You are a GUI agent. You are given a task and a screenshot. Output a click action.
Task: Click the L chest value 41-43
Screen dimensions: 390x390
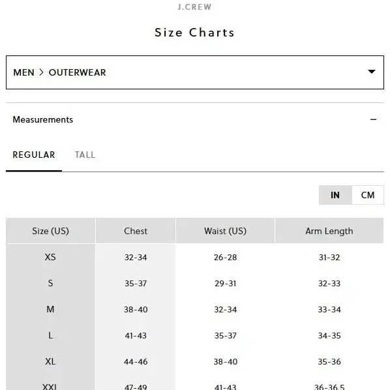pyautogui.click(x=136, y=335)
